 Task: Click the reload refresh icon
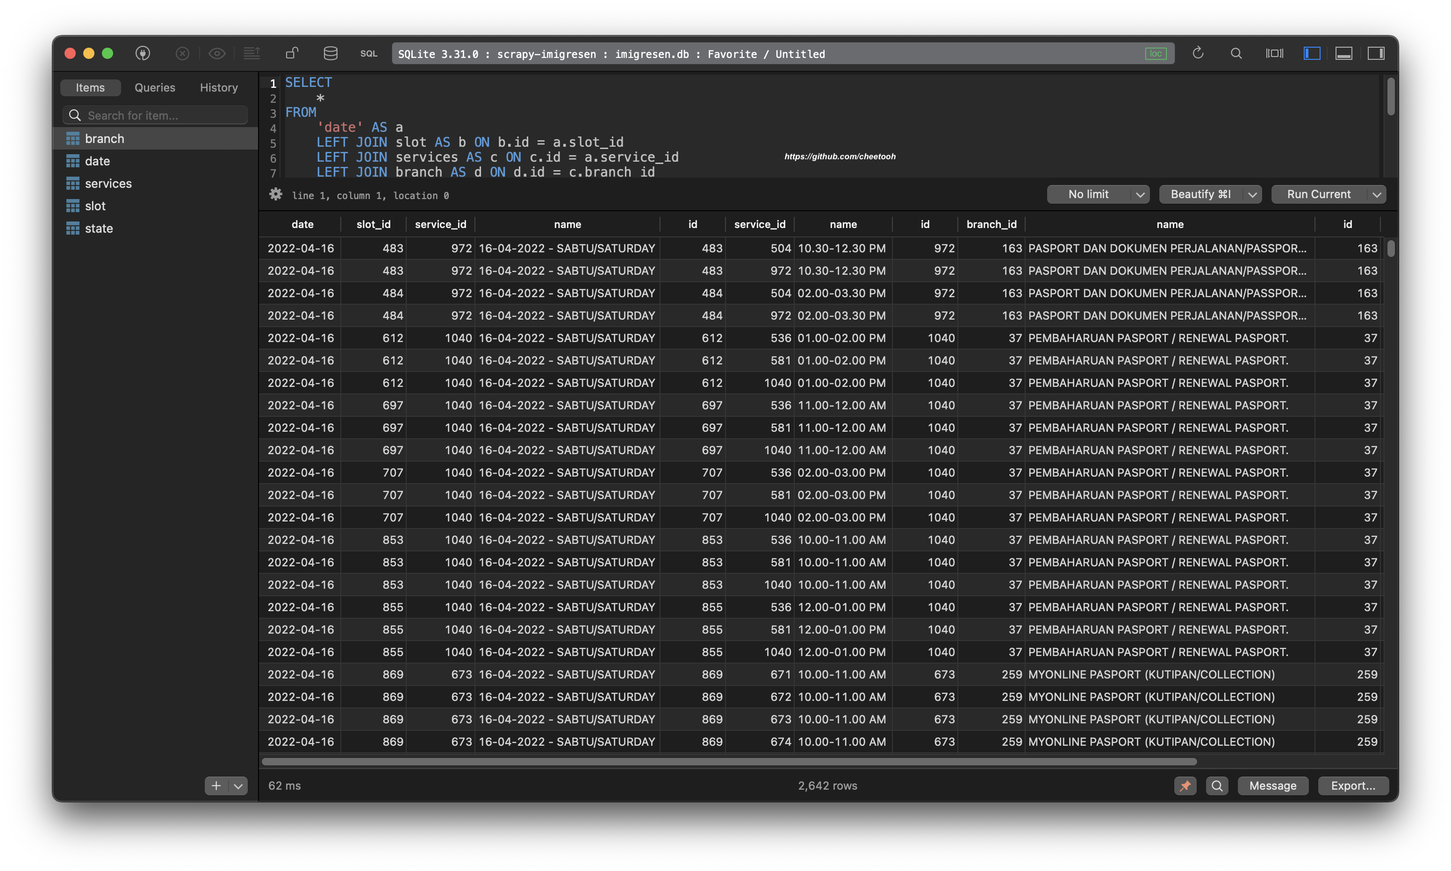pyautogui.click(x=1198, y=53)
